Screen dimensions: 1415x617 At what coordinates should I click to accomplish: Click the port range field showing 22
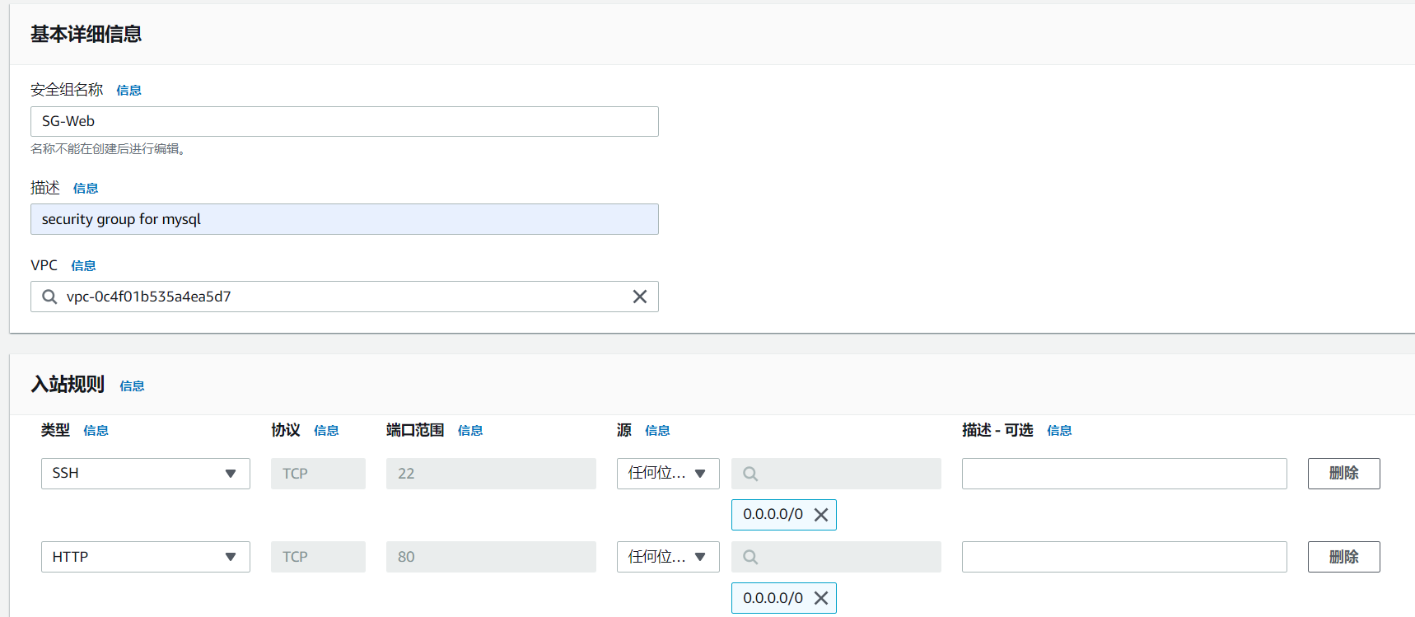491,474
